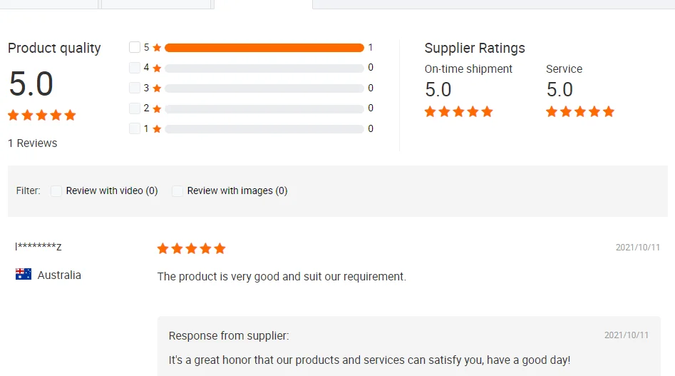Toggle the Review with video filter
The width and height of the screenshot is (675, 376).
coord(56,191)
